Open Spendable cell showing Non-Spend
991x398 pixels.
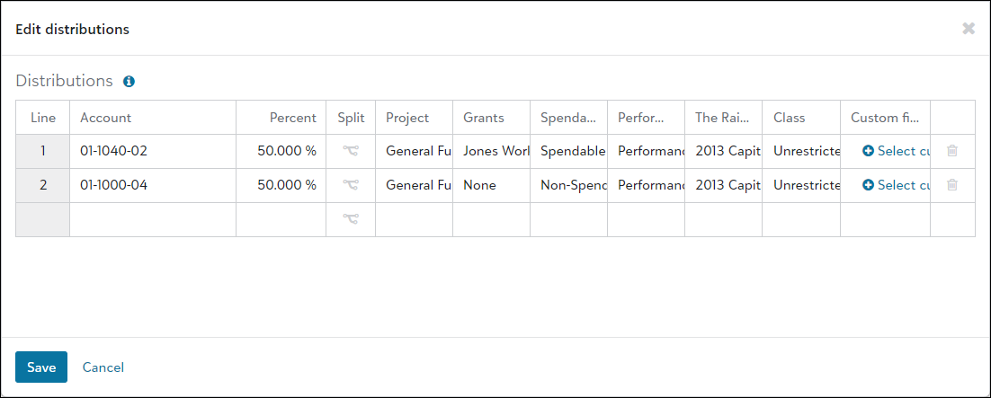click(568, 185)
